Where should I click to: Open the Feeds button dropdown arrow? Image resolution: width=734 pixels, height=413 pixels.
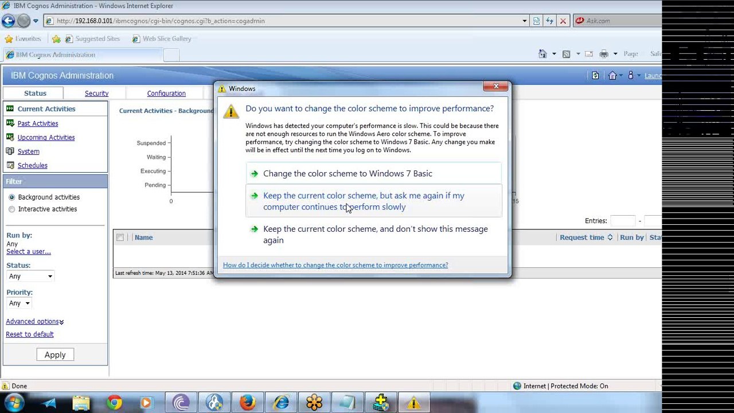click(577, 54)
